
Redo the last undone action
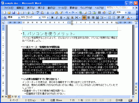(x=73, y=12)
